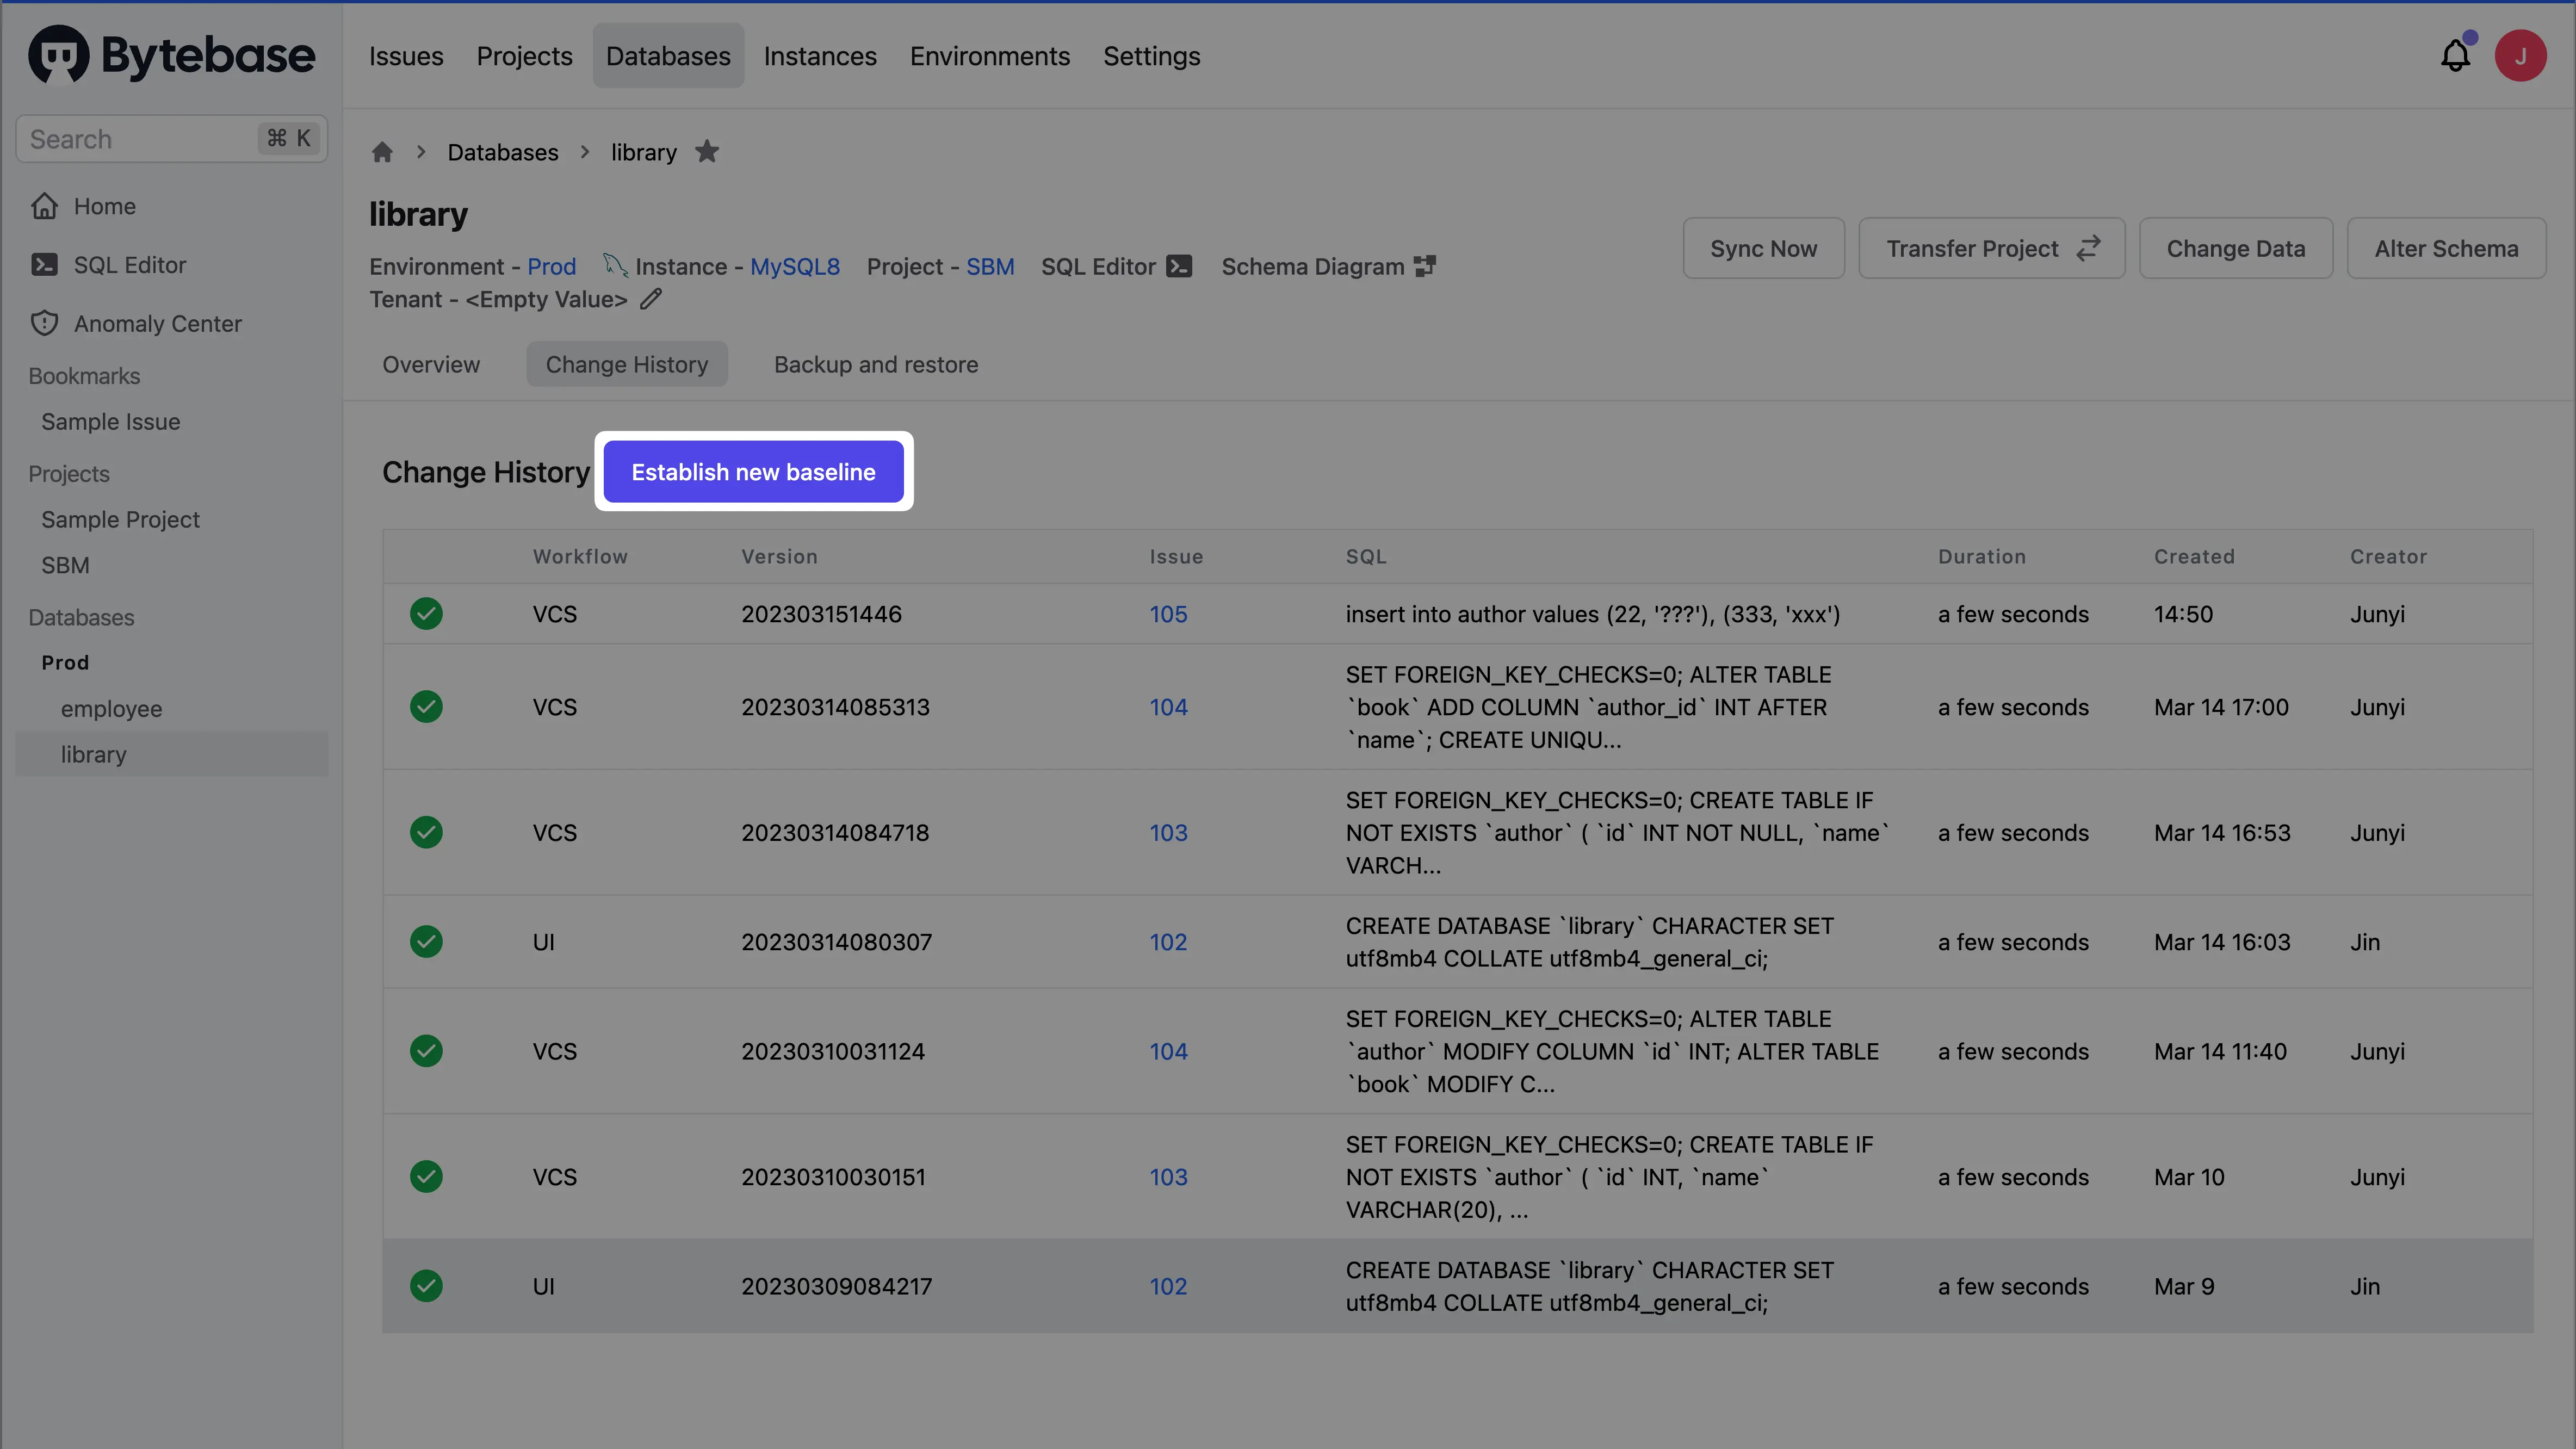Viewport: 2576px width, 1449px height.
Task: Click the 'insert into author values' SQL cell
Action: point(1593,614)
